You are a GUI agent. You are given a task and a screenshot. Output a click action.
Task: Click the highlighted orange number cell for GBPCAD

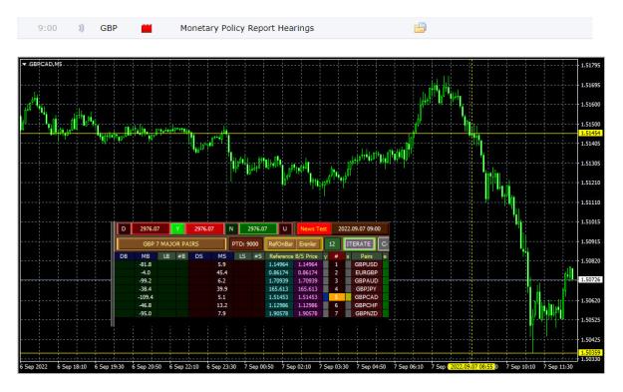coord(337,297)
